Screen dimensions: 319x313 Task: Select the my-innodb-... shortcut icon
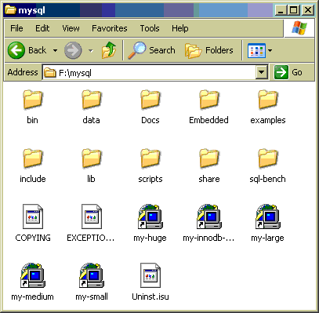(x=209, y=217)
